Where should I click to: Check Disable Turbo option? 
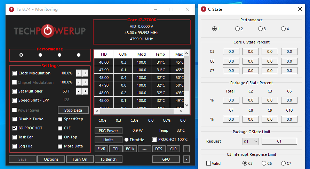[14, 119]
